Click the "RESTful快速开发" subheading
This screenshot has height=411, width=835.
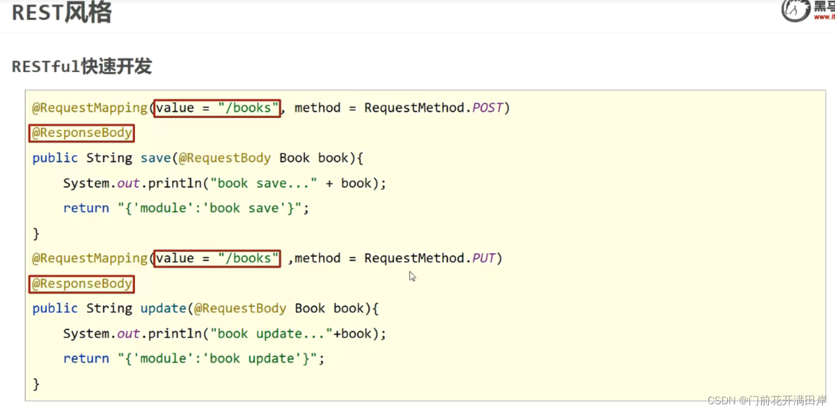point(82,67)
